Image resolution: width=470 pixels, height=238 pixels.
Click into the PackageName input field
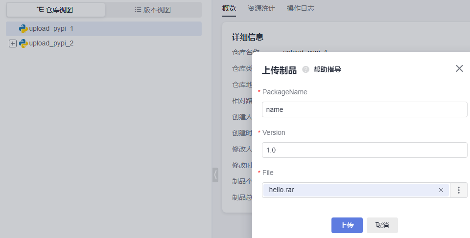point(364,109)
